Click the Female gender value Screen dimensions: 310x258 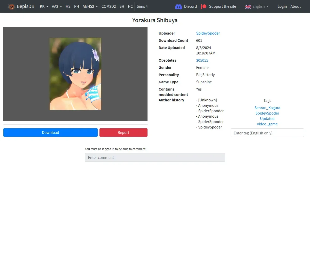tap(202, 67)
